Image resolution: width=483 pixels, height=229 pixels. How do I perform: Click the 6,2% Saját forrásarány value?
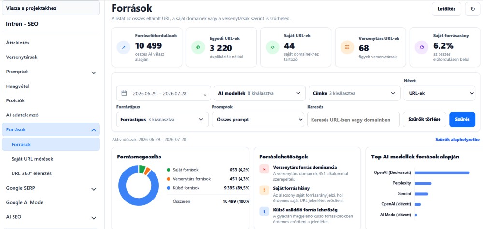[443, 46]
